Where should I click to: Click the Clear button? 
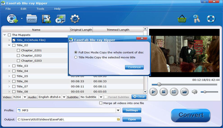[139, 97]
